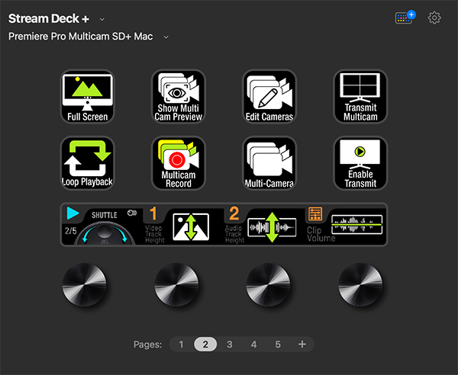The height and width of the screenshot is (375, 458).
Task: Expand the Stream Deck + device dropdown
Action: (x=102, y=20)
